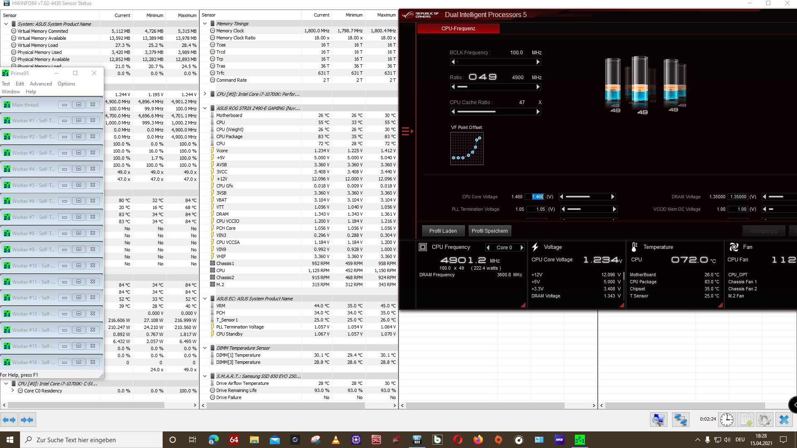Click the Prime95 icon of Worker #4
Image resolution: width=797 pixels, height=448 pixels.
pyautogui.click(x=7, y=169)
